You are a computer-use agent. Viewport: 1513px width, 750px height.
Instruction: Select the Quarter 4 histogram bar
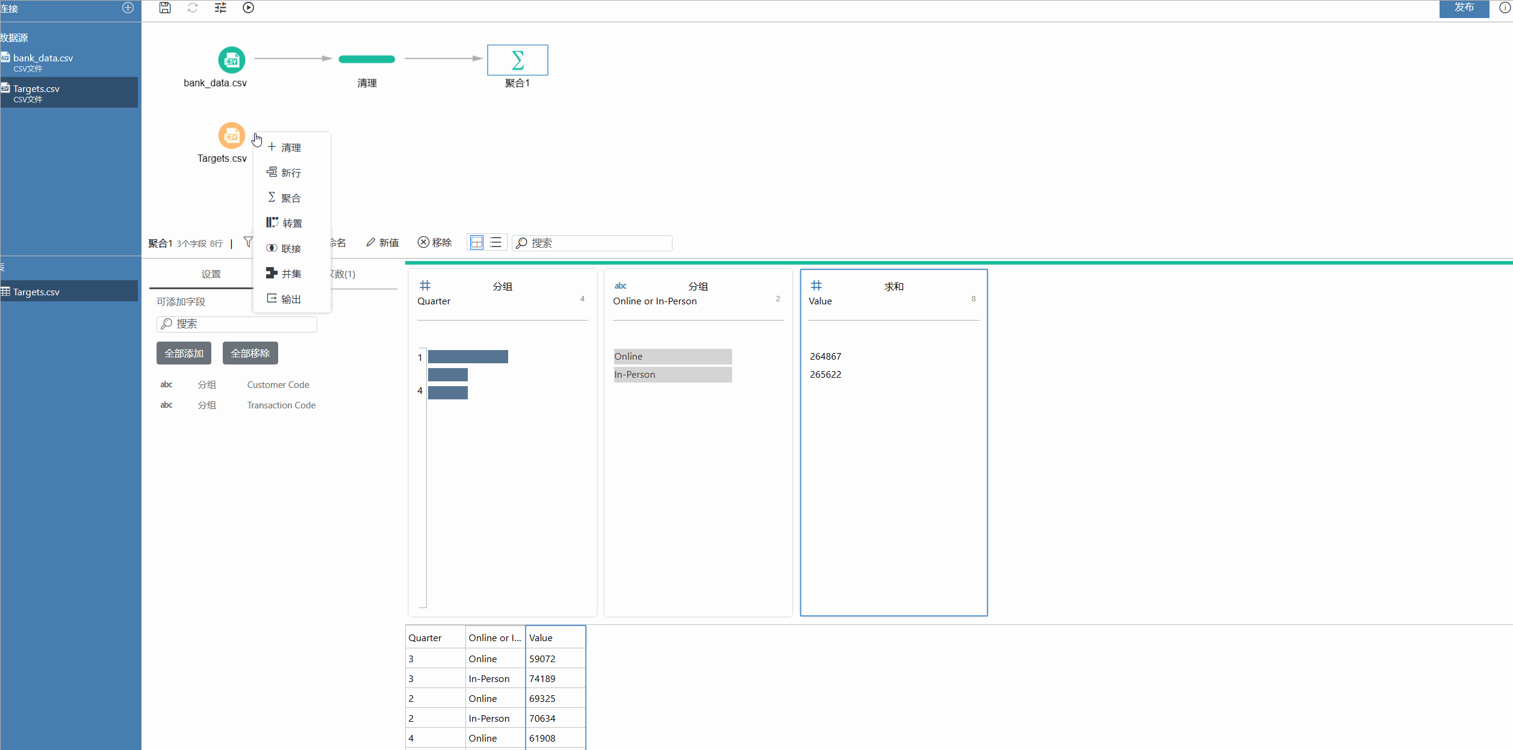pyautogui.click(x=448, y=393)
